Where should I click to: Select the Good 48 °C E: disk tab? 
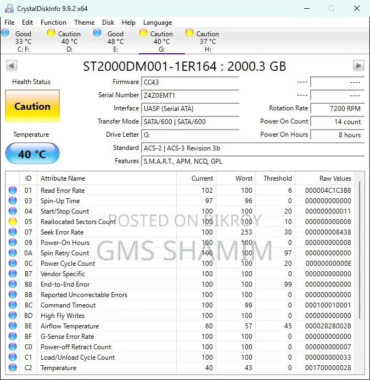[115, 41]
